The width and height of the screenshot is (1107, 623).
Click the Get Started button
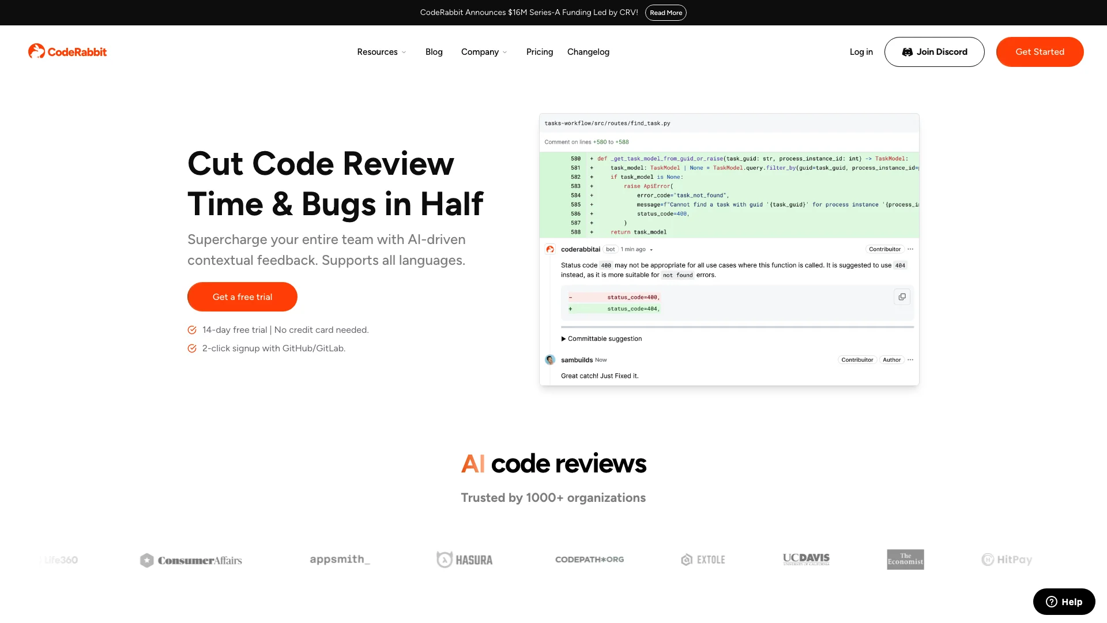pyautogui.click(x=1040, y=52)
